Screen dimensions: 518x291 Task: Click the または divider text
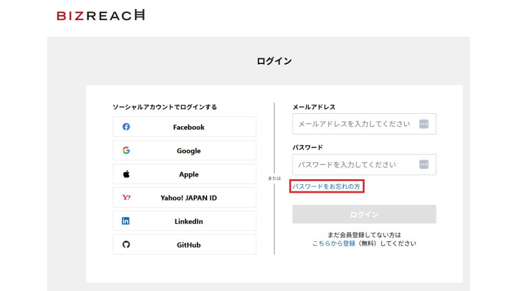tap(274, 178)
